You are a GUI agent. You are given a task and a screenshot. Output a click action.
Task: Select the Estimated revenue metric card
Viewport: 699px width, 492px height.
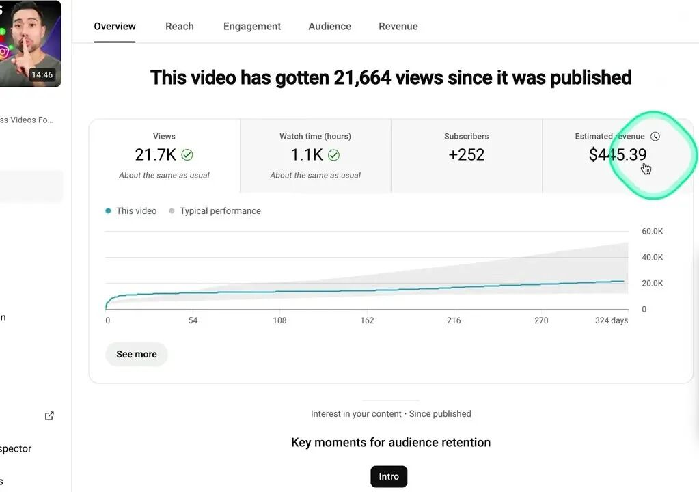610,155
